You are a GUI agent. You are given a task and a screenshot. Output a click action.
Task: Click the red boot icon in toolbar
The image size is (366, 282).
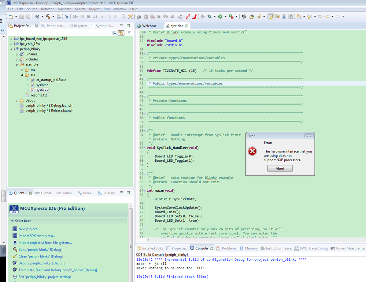tap(195, 16)
